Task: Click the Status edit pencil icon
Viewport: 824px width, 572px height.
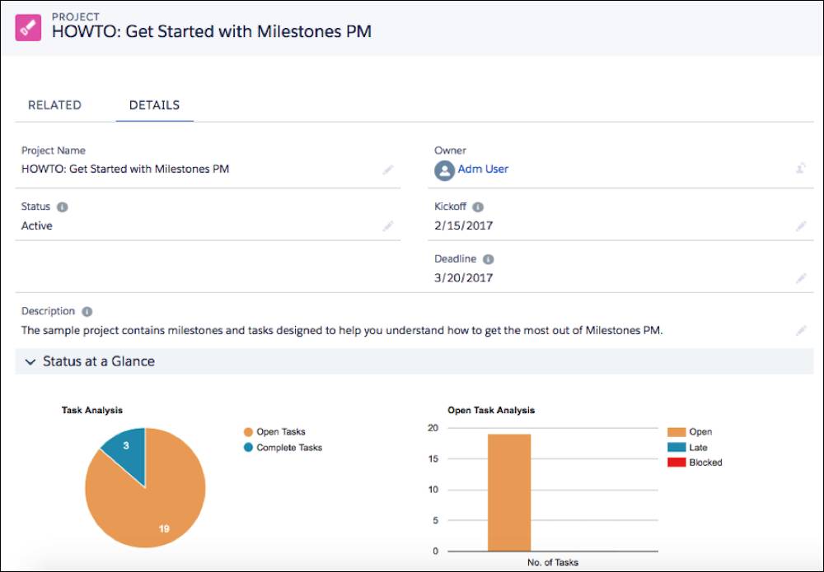Action: tap(388, 226)
